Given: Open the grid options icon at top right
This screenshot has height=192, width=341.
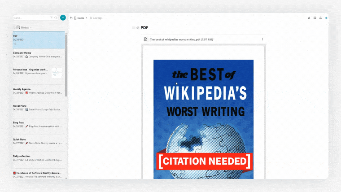Looking at the screenshot, I should point(315,18).
